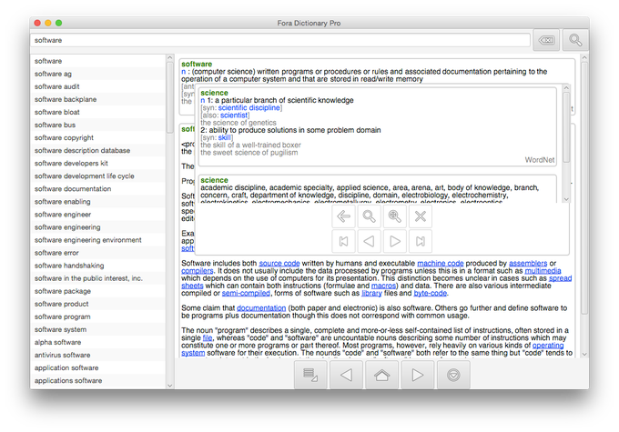This screenshot has height=432, width=619.
Task: Select 'software enabling' entry
Action: pyautogui.click(x=98, y=202)
